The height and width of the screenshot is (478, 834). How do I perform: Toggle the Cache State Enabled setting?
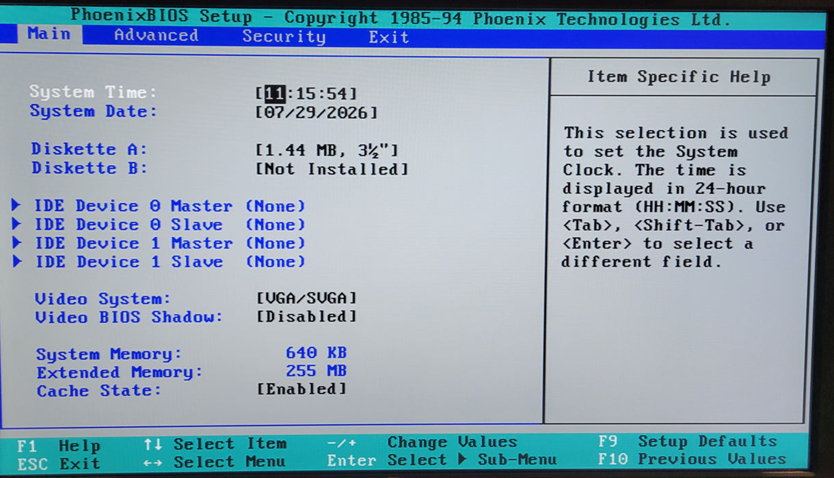point(301,389)
